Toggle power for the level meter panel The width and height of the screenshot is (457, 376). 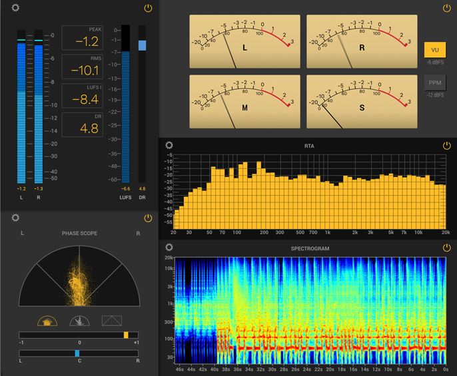[148, 8]
